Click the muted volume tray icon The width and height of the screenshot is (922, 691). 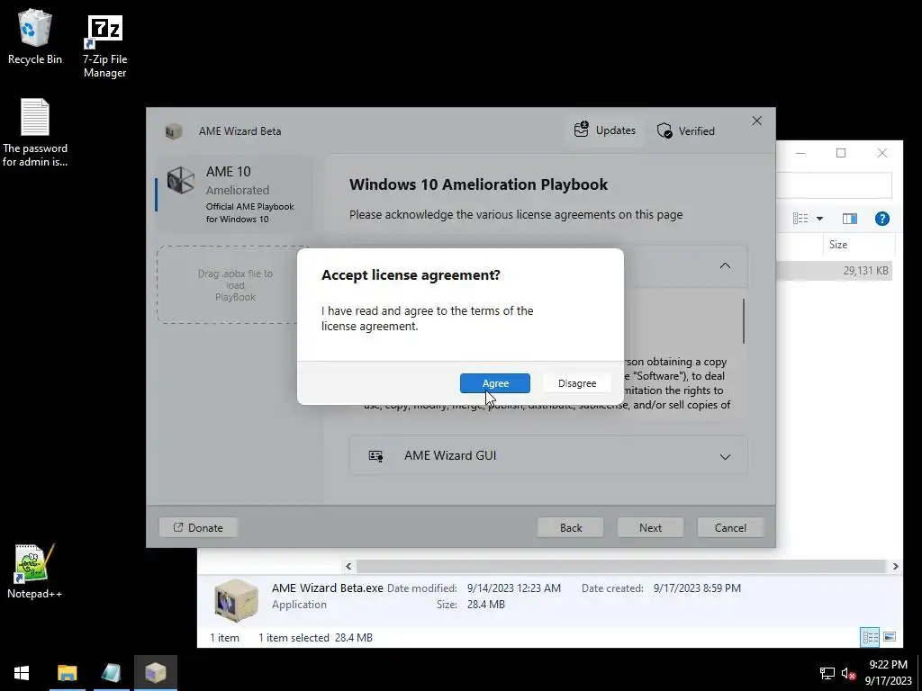click(848, 673)
